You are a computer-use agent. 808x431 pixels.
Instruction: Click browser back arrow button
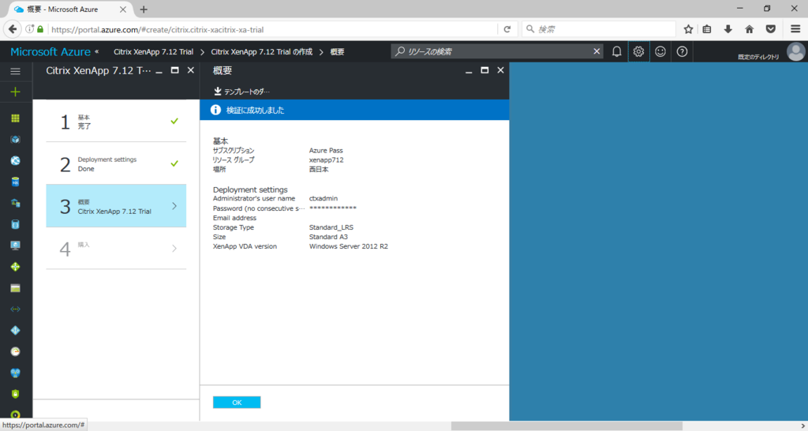(x=13, y=29)
